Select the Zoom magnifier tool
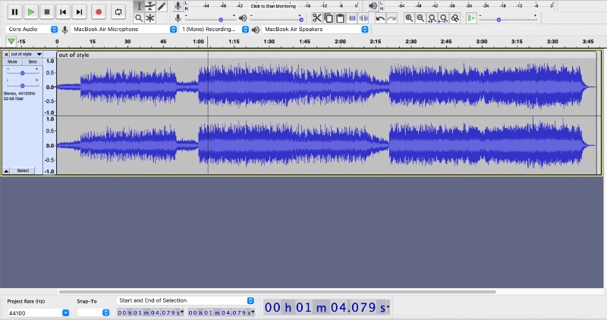The image size is (607, 320). point(139,17)
